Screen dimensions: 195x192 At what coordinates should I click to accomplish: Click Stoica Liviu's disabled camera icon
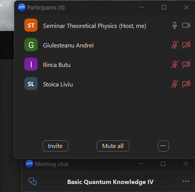pos(186,84)
